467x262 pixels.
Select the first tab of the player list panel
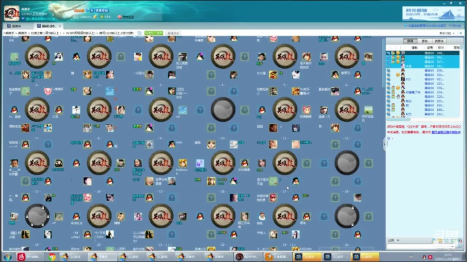[410, 41]
